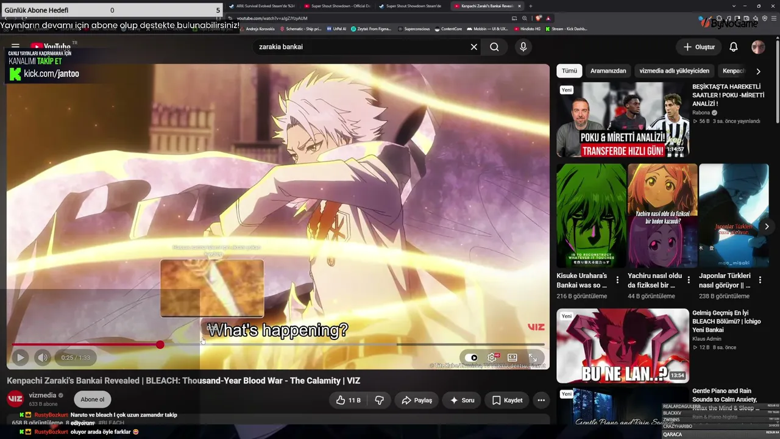
Task: Close the Kenpachi Zaraki's Bankai browser tab
Action: [x=518, y=6]
